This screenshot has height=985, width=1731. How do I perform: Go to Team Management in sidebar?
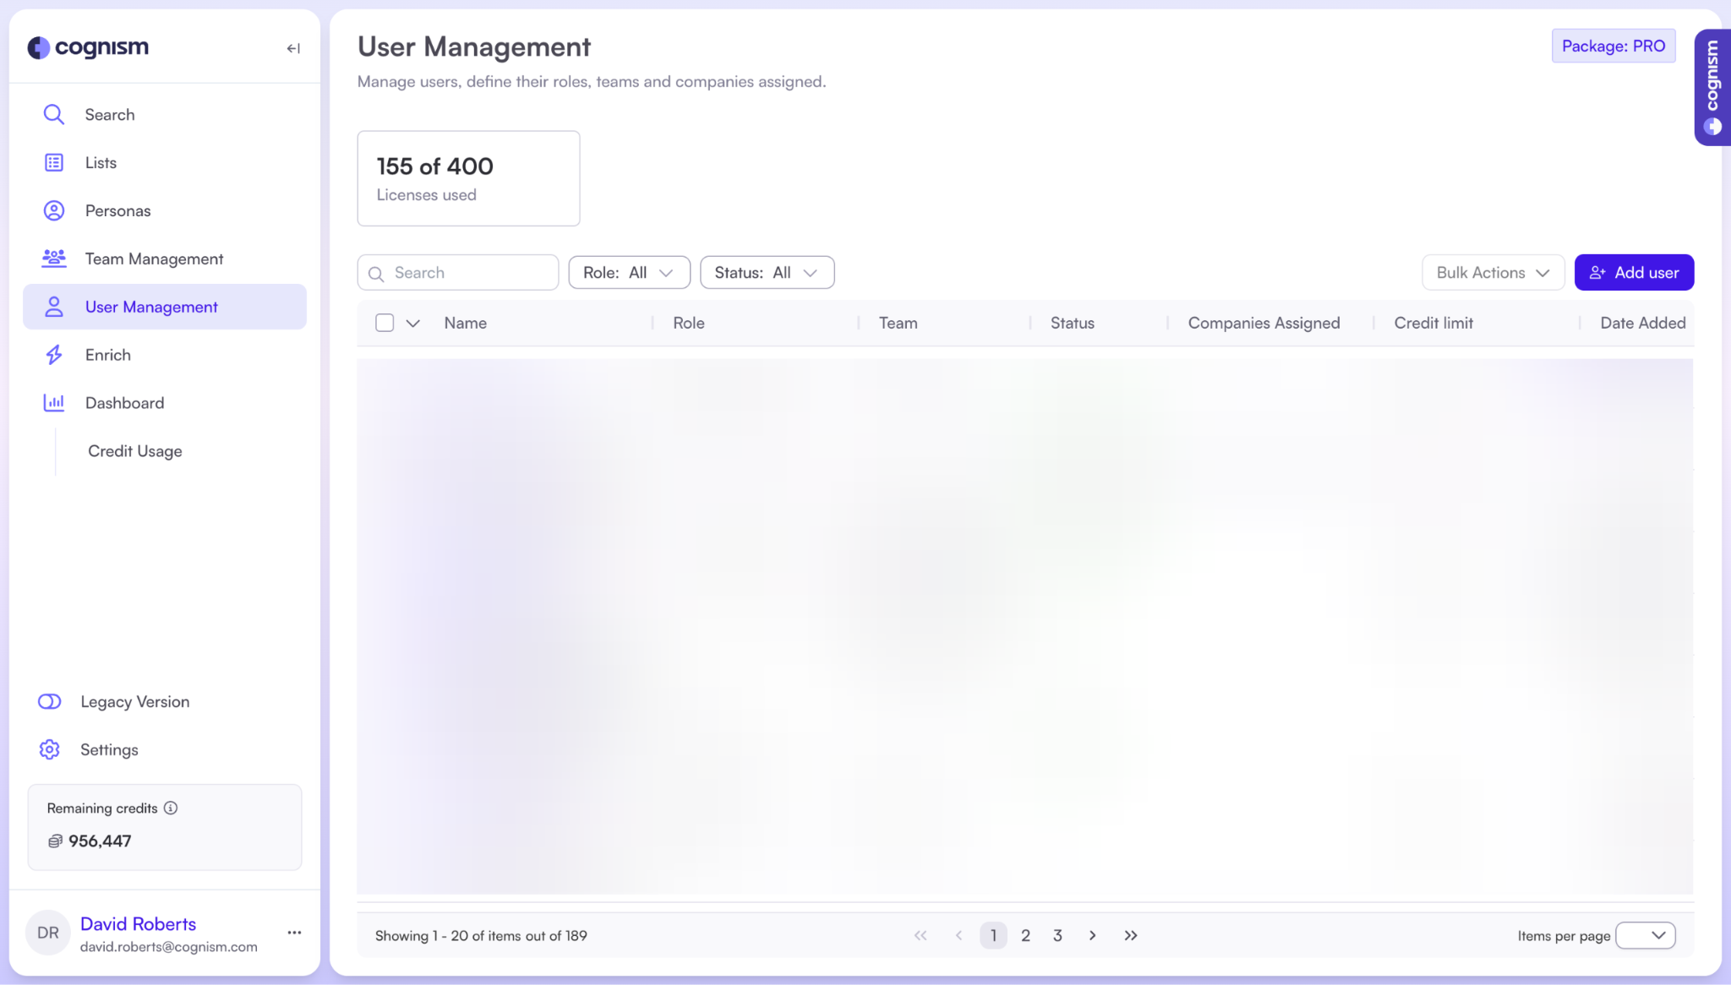154,258
